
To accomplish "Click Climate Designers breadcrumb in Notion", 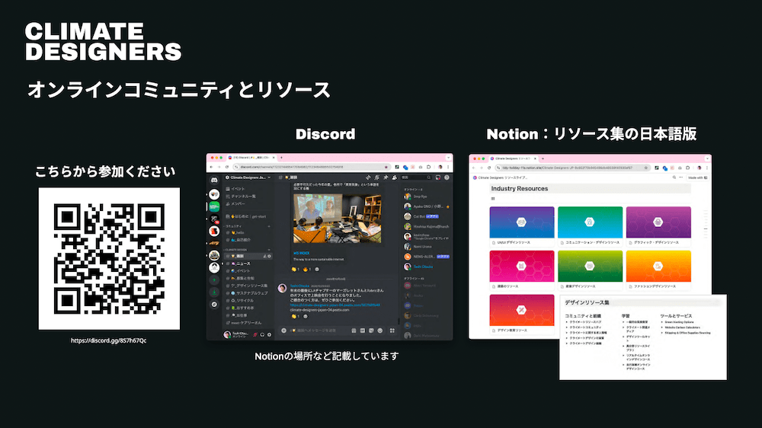I will coord(501,177).
